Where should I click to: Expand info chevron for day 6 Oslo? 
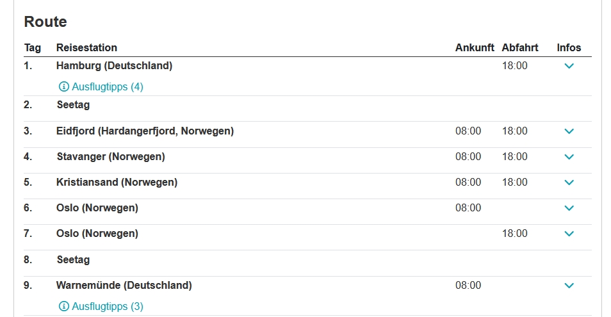pos(569,208)
